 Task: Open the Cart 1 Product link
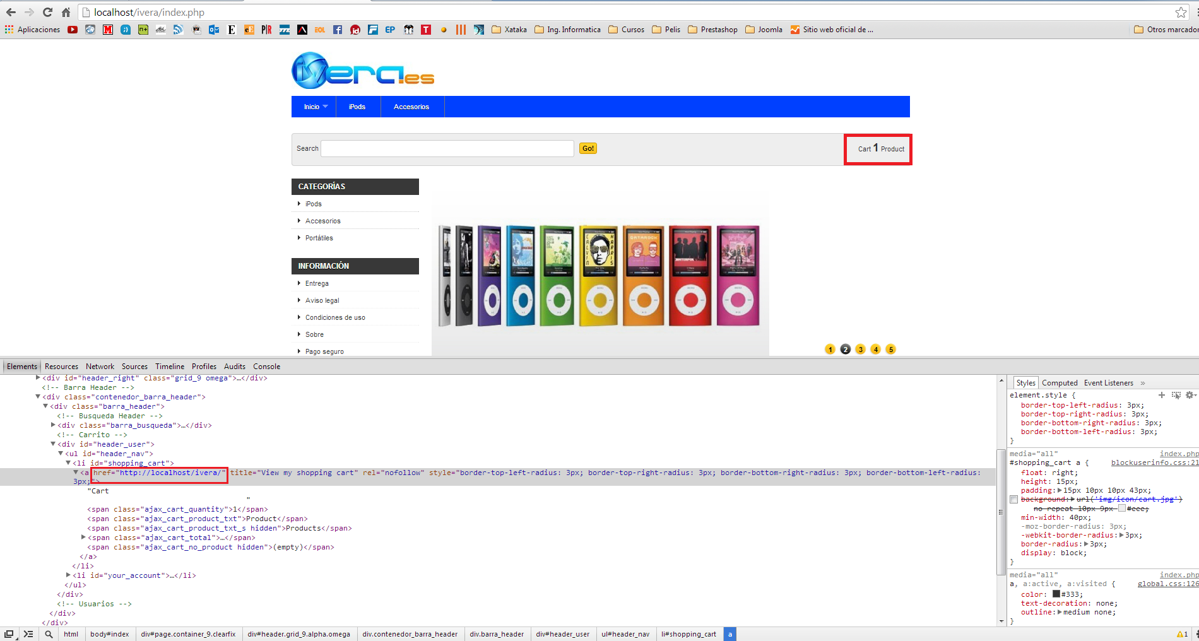pos(881,149)
